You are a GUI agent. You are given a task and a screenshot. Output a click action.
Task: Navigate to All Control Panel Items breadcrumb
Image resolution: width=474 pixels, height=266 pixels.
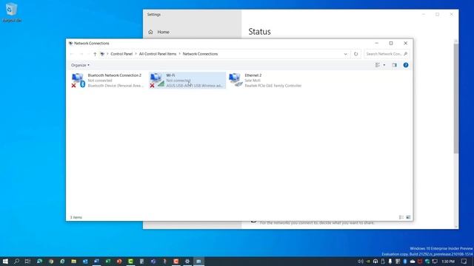click(x=158, y=54)
